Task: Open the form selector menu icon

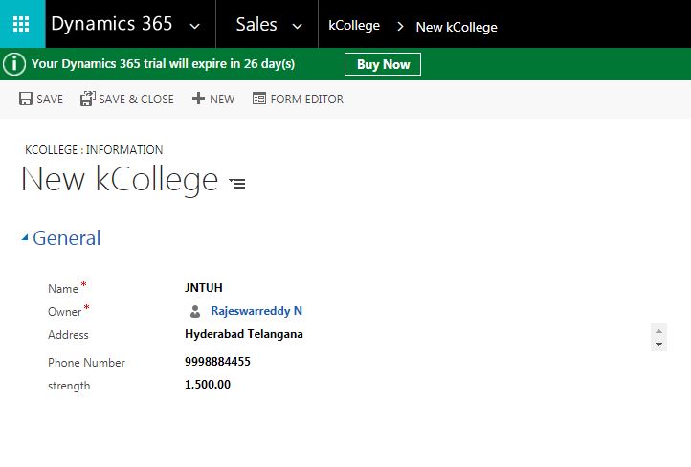Action: [x=238, y=183]
